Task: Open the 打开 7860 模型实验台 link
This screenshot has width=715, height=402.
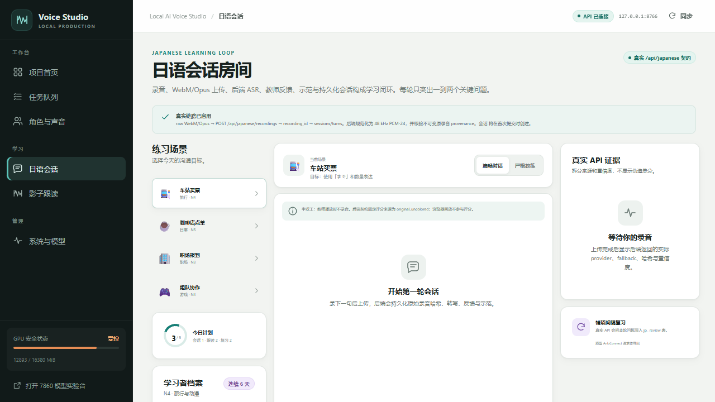Action: click(55, 386)
